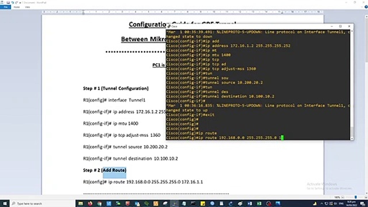368x207 pixels.
Task: Click the Cisco terminal scroll-down arrow
Action: (x=352, y=138)
